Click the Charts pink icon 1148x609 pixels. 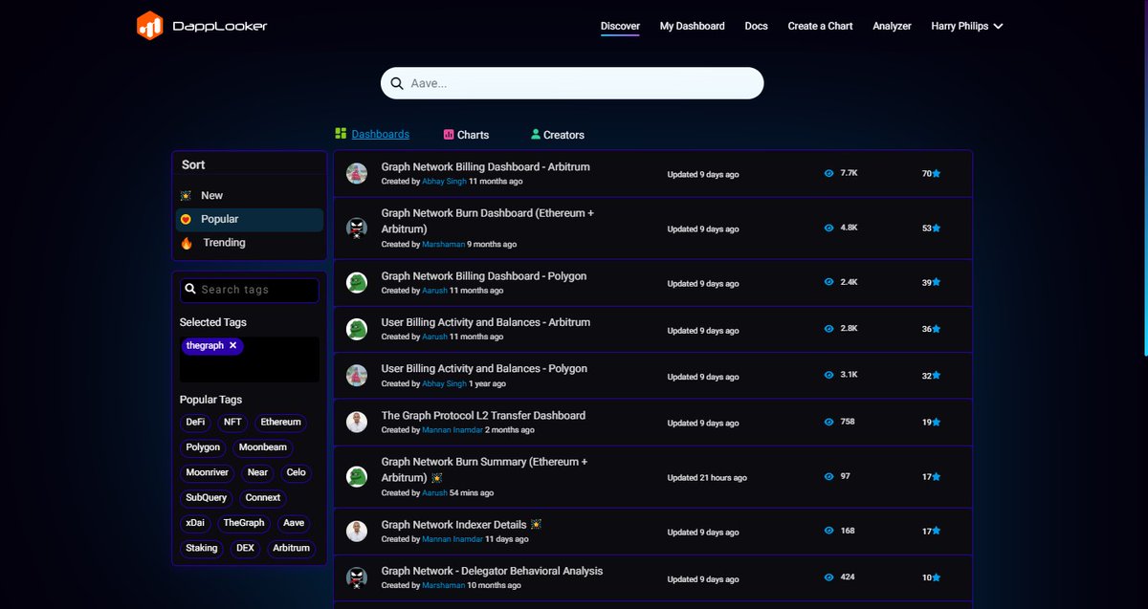[449, 135]
